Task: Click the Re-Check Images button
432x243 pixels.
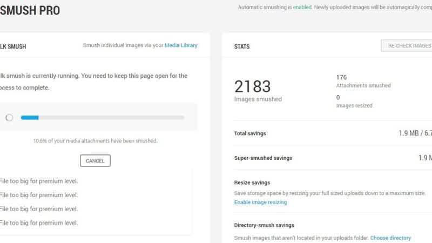Action: tap(407, 46)
